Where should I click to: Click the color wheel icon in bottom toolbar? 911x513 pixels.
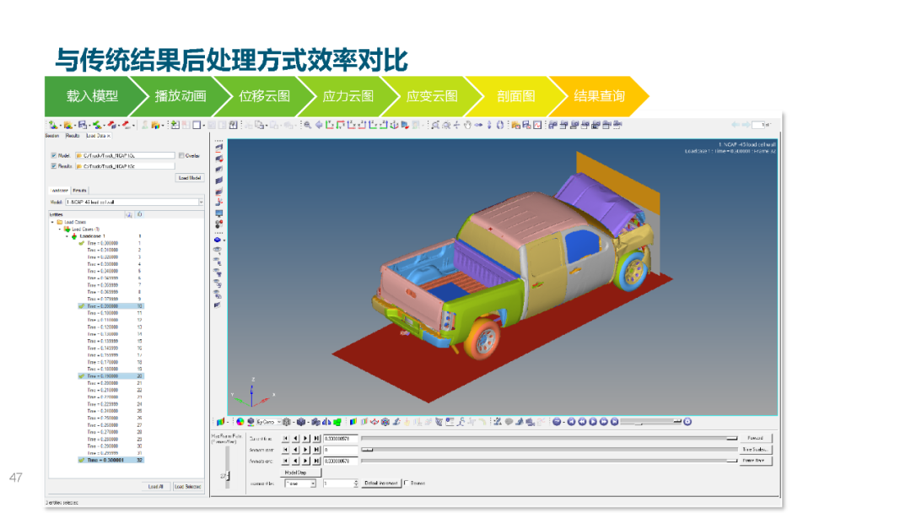pyautogui.click(x=240, y=422)
